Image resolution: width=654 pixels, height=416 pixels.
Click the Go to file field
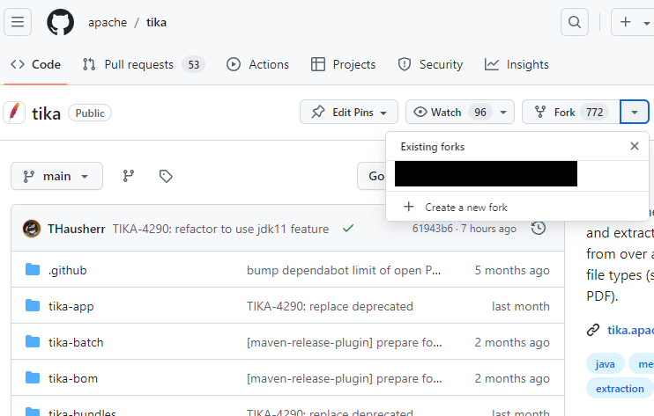pos(372,176)
